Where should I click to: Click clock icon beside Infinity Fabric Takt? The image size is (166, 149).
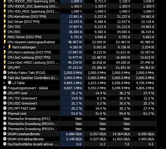(5, 72)
